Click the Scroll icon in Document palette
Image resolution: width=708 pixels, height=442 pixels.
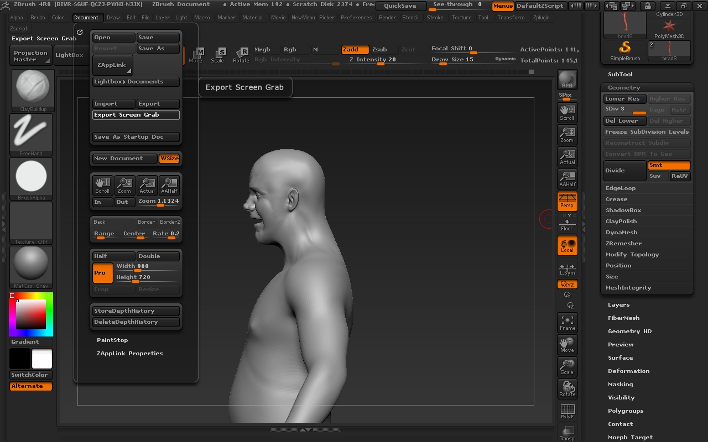point(102,185)
